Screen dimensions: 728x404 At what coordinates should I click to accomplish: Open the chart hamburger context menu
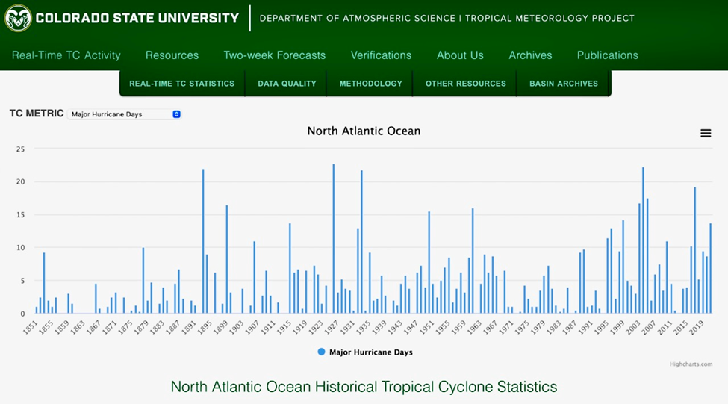[x=706, y=133]
